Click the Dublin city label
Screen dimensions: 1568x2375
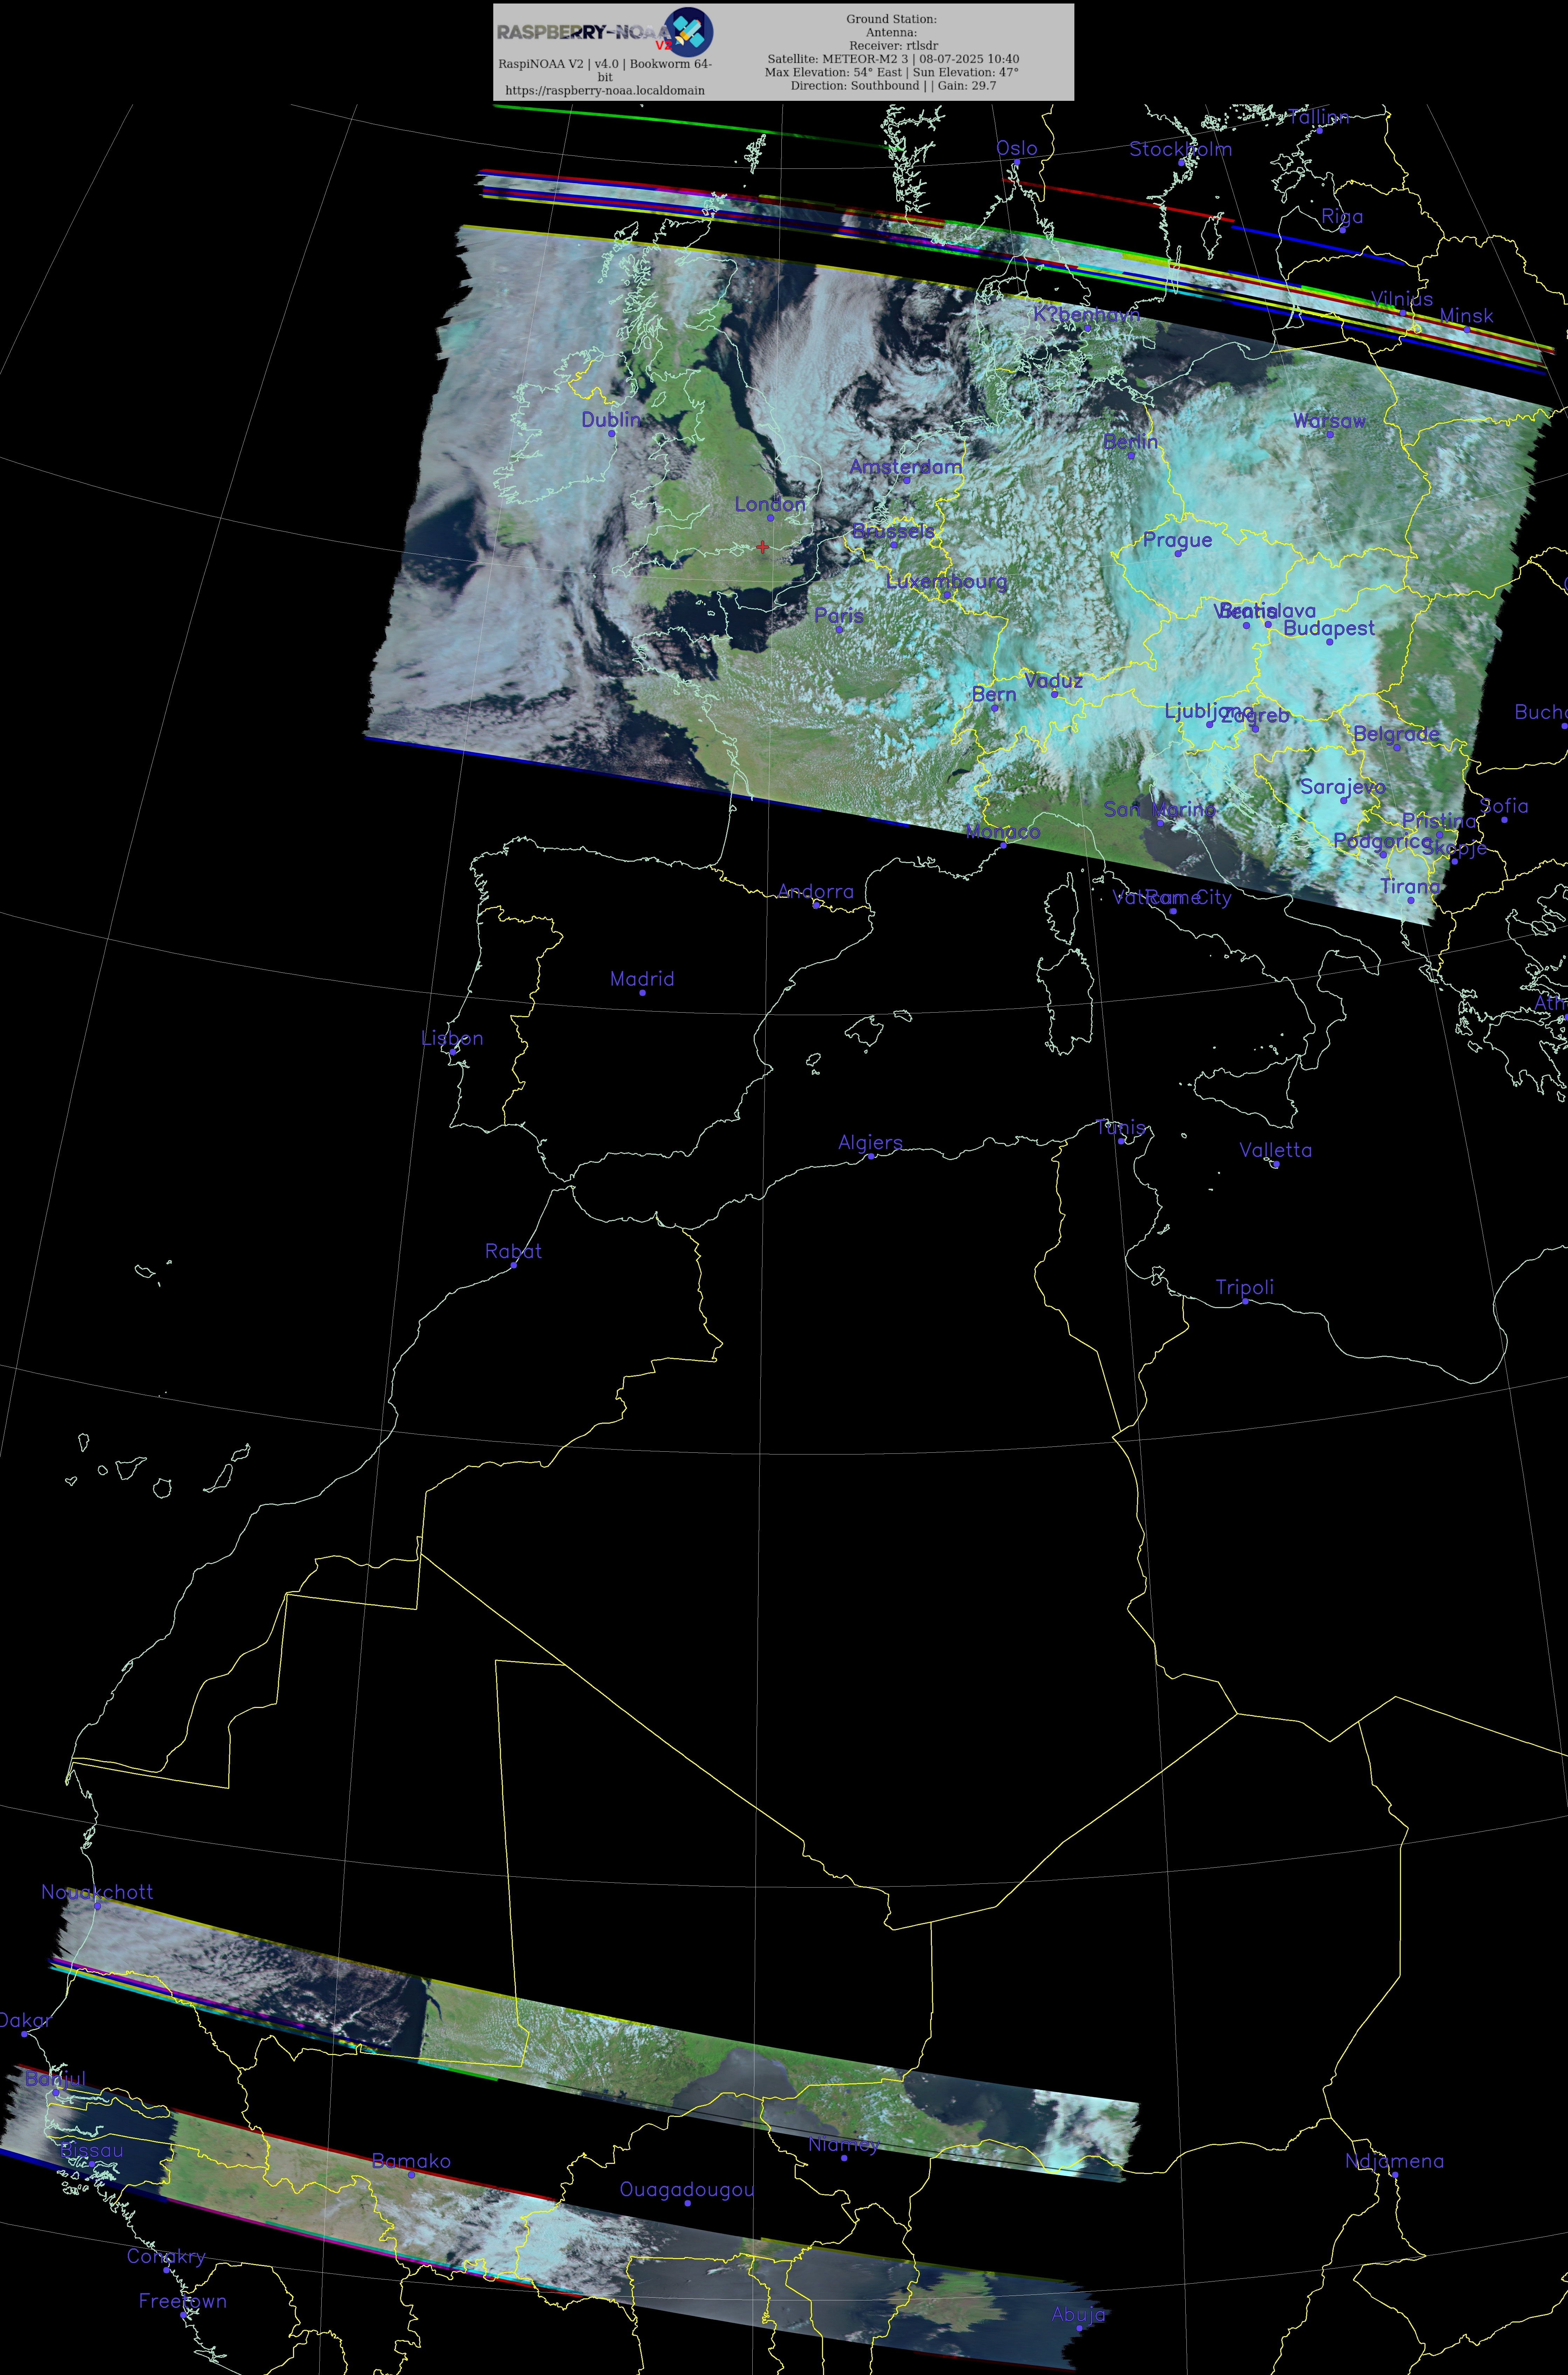611,420
